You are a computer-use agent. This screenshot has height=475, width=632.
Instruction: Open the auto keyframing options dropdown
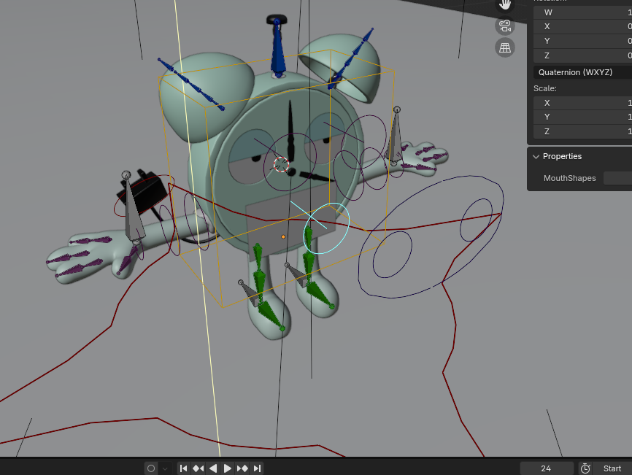point(165,468)
